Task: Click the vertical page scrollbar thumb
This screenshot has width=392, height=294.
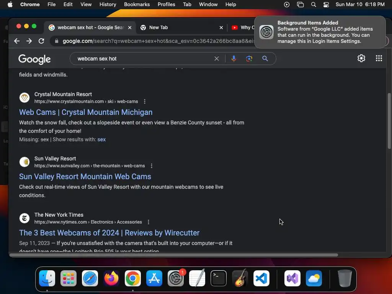Action: 389,121
